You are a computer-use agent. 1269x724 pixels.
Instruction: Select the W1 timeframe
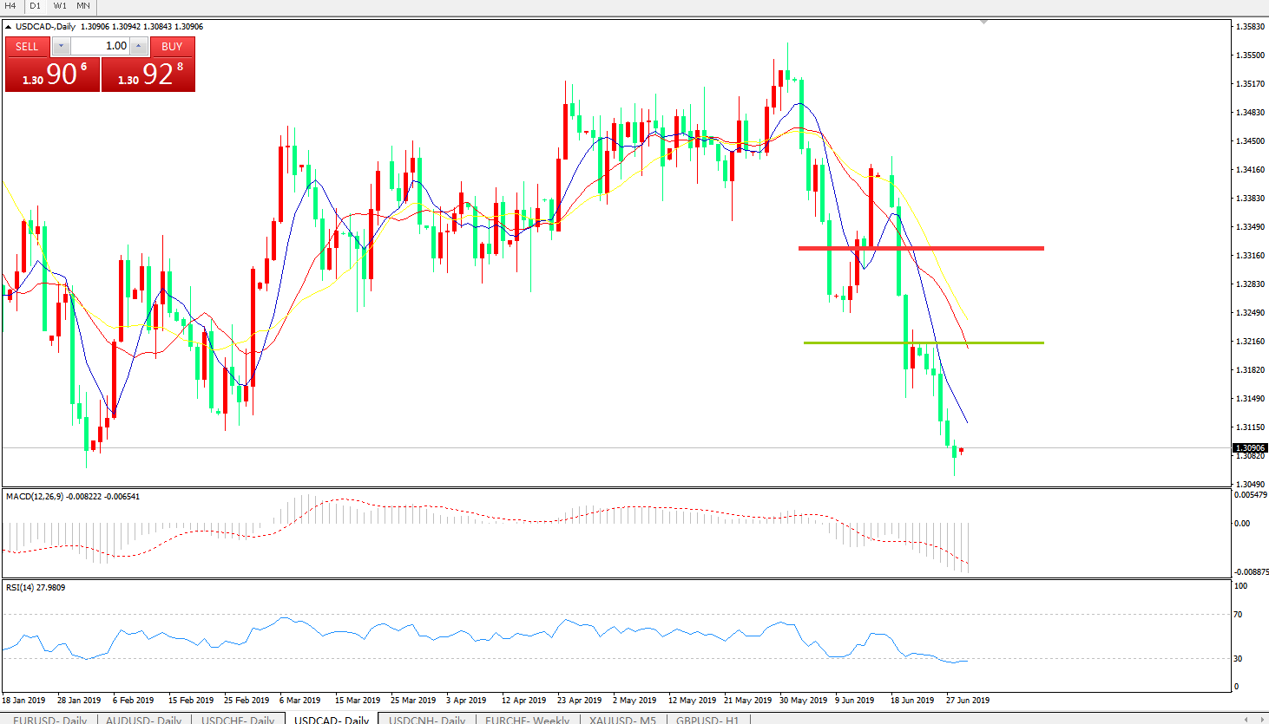click(60, 6)
